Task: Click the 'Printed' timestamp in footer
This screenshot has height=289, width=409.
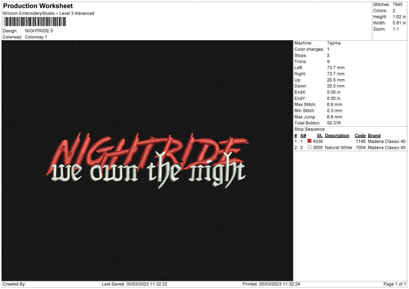Action: (271, 284)
